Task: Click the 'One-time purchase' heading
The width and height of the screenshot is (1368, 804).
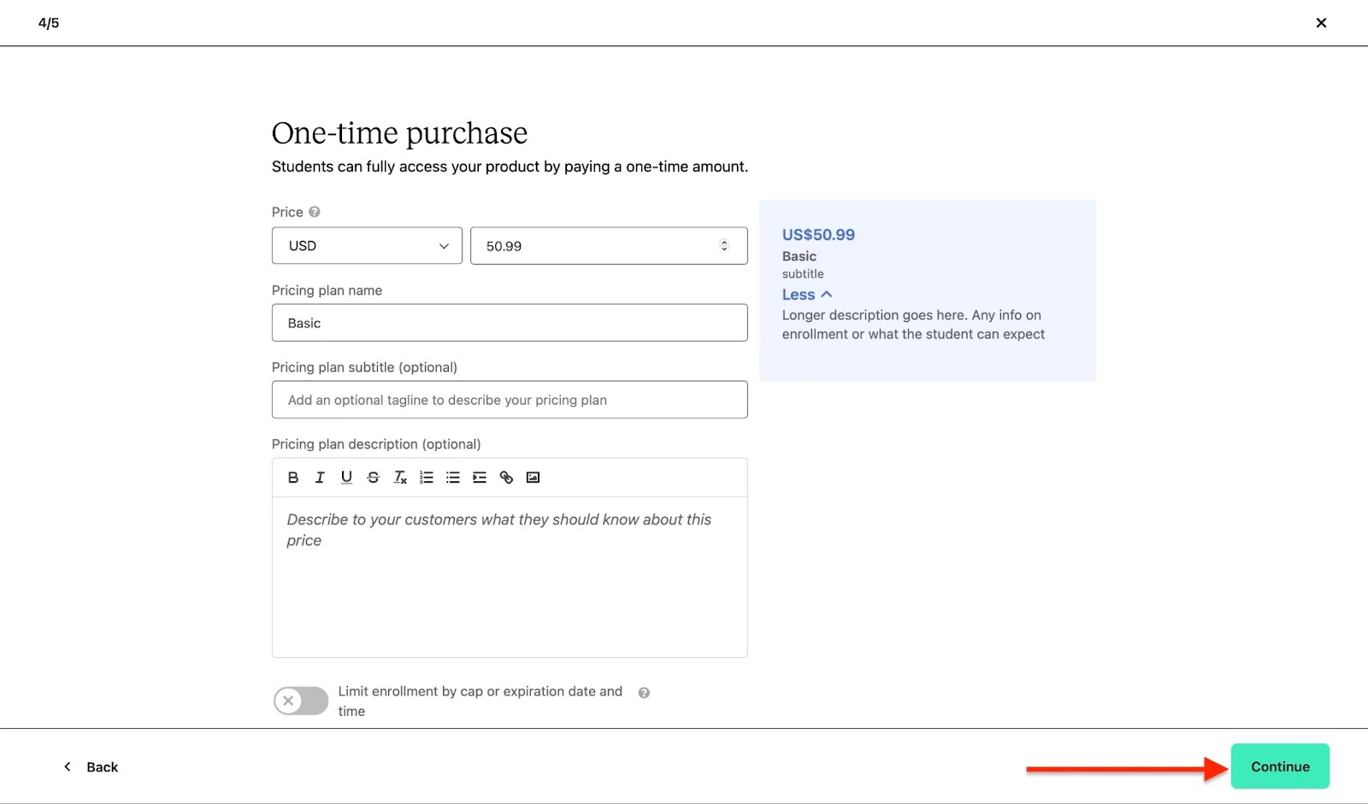Action: point(399,133)
